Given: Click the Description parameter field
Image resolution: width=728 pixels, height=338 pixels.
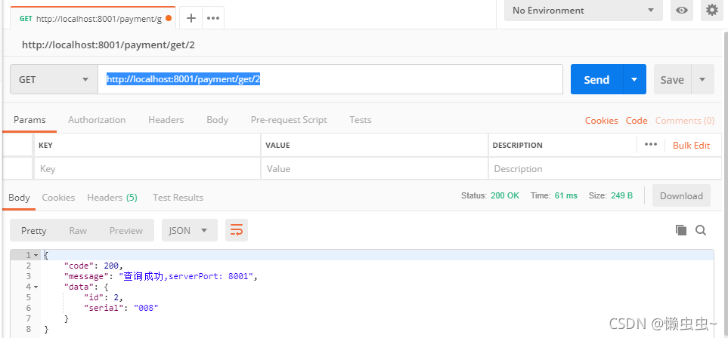Looking at the screenshot, I should coord(605,169).
